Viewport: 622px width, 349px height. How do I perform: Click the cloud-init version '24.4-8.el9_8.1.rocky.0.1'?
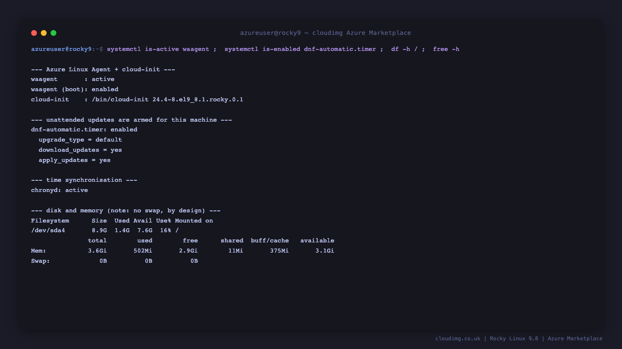[198, 99]
